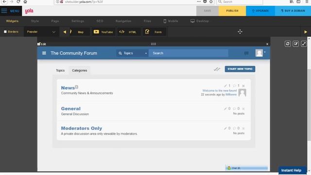Image resolution: width=311 pixels, height=175 pixels.
Task: Open the News category link
Action: tap(68, 88)
